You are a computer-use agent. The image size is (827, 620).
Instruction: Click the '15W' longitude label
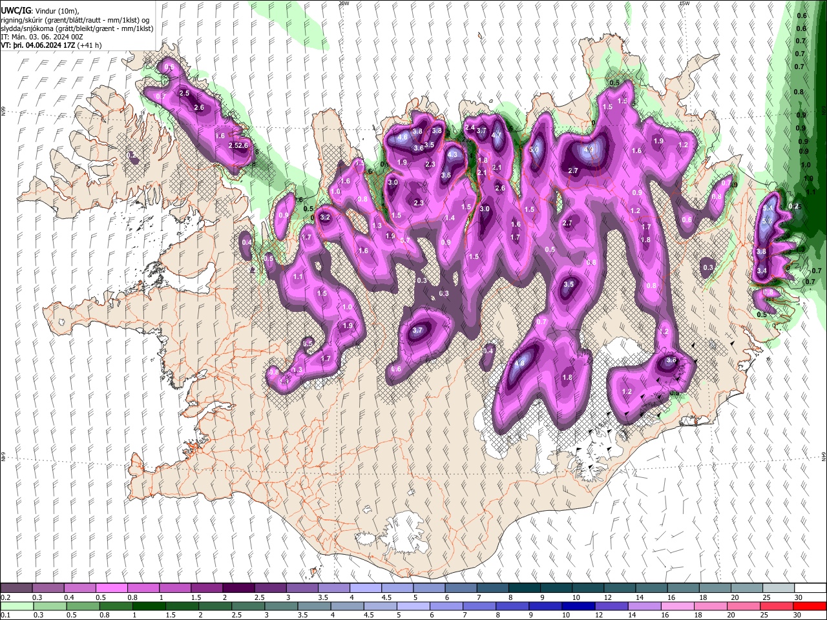click(x=684, y=3)
